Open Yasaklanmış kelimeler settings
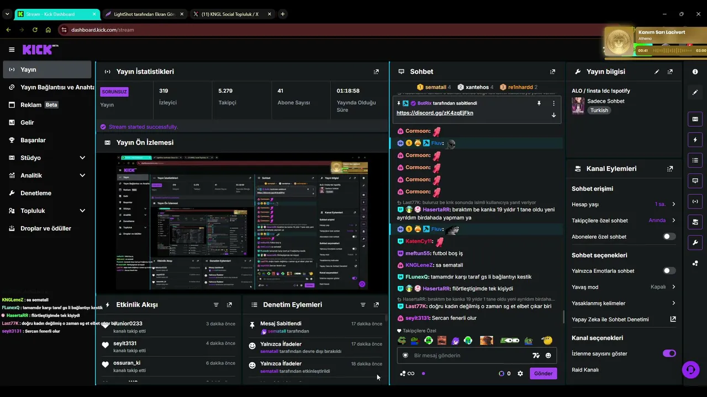Screen dimensions: 707x397 pos(624,303)
